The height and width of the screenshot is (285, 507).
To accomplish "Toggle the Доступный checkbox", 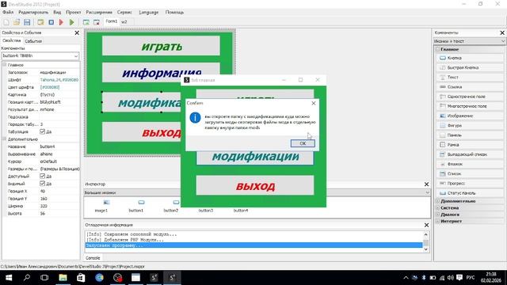I will tap(42, 176).
